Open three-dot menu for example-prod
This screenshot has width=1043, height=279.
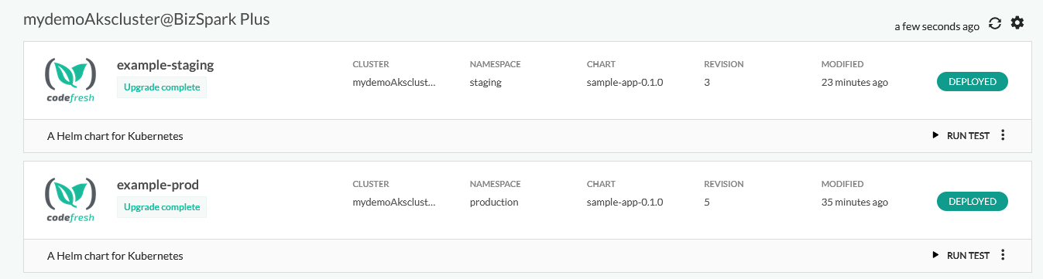(x=1003, y=255)
